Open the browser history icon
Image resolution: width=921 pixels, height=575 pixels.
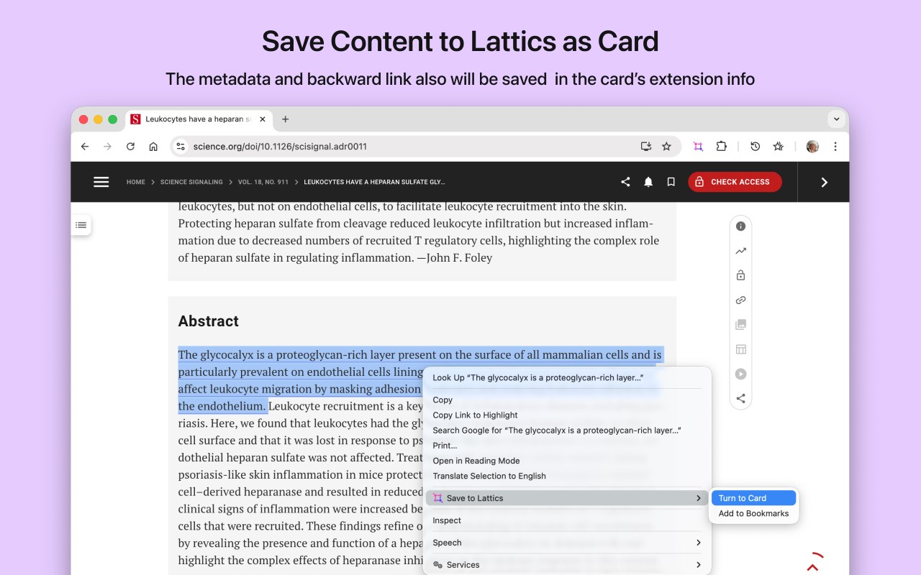[x=755, y=147]
